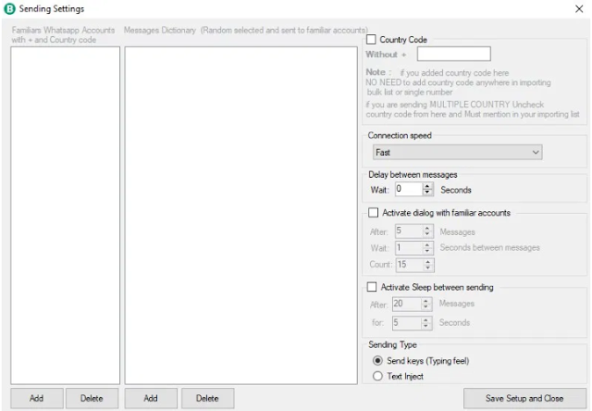This screenshot has width=592, height=411.
Task: Increase Sleep After messages value
Action: pyautogui.click(x=425, y=301)
